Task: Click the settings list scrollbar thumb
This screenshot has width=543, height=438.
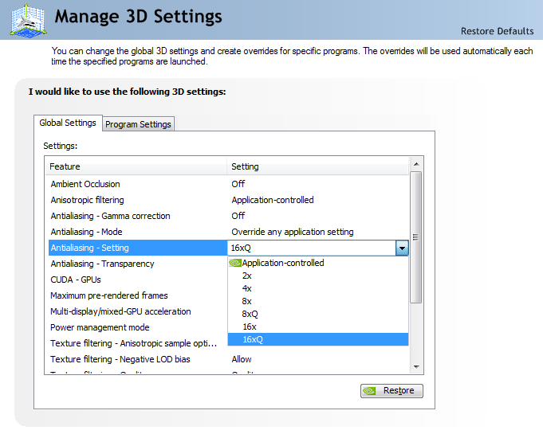Action: (x=416, y=237)
